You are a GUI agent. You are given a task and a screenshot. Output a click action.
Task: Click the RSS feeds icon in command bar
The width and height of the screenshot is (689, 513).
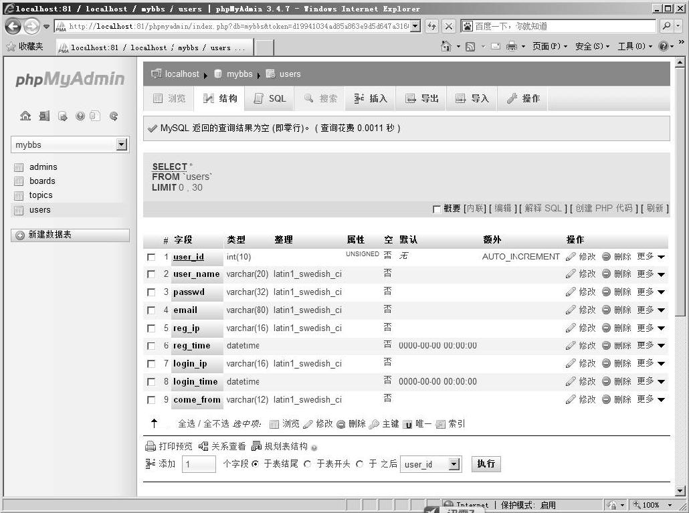(470, 46)
